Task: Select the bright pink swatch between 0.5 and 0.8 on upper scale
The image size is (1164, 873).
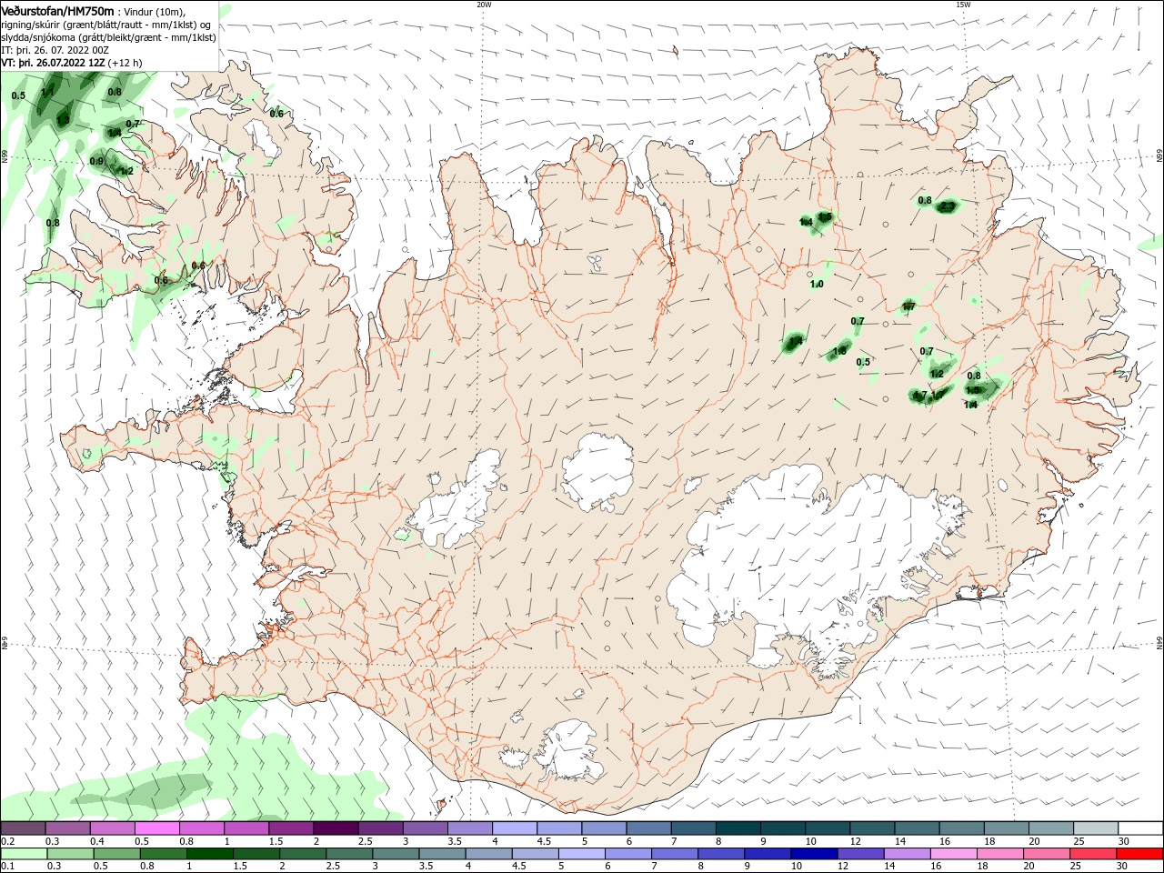Action: point(157,828)
